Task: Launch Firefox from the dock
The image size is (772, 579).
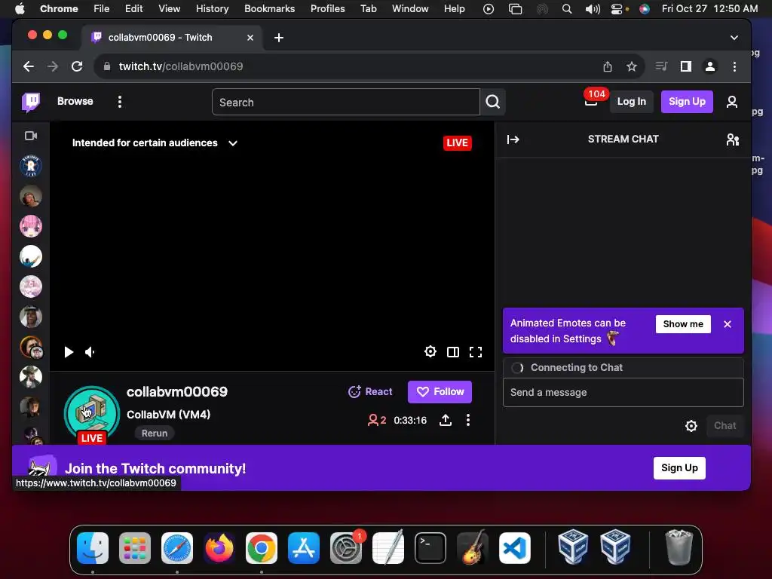Action: point(219,548)
